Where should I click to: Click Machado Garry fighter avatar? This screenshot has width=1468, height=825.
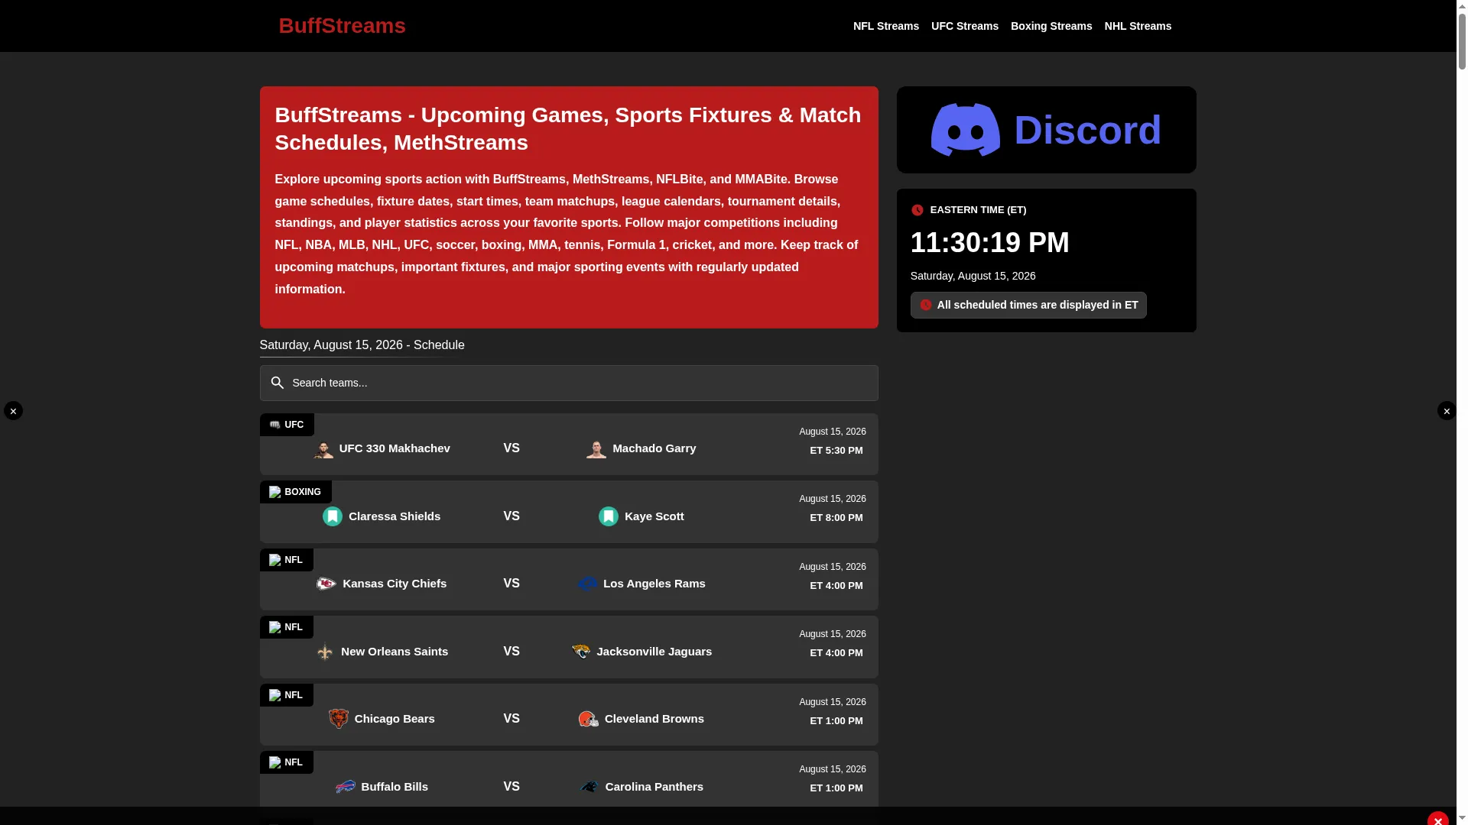pos(596,449)
